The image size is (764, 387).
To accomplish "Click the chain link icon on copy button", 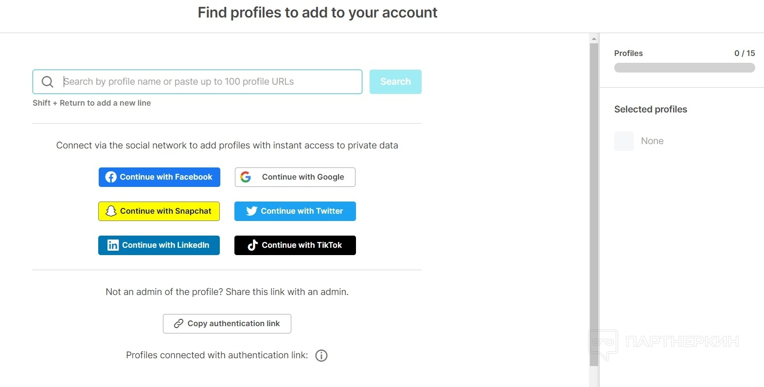I will point(178,324).
